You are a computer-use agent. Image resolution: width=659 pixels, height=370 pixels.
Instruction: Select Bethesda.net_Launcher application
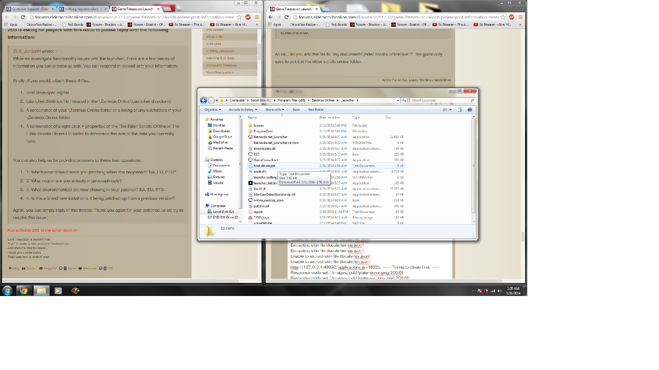270,137
